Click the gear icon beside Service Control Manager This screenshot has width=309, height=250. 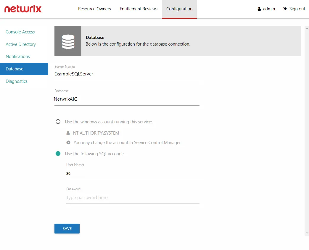click(x=68, y=142)
